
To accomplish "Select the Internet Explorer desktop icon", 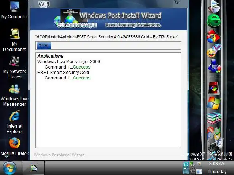I will coord(15,122).
